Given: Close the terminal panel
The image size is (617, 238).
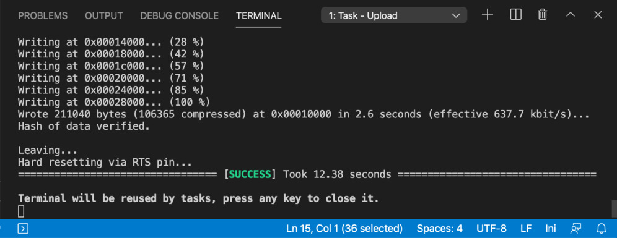Looking at the screenshot, I should pos(598,15).
